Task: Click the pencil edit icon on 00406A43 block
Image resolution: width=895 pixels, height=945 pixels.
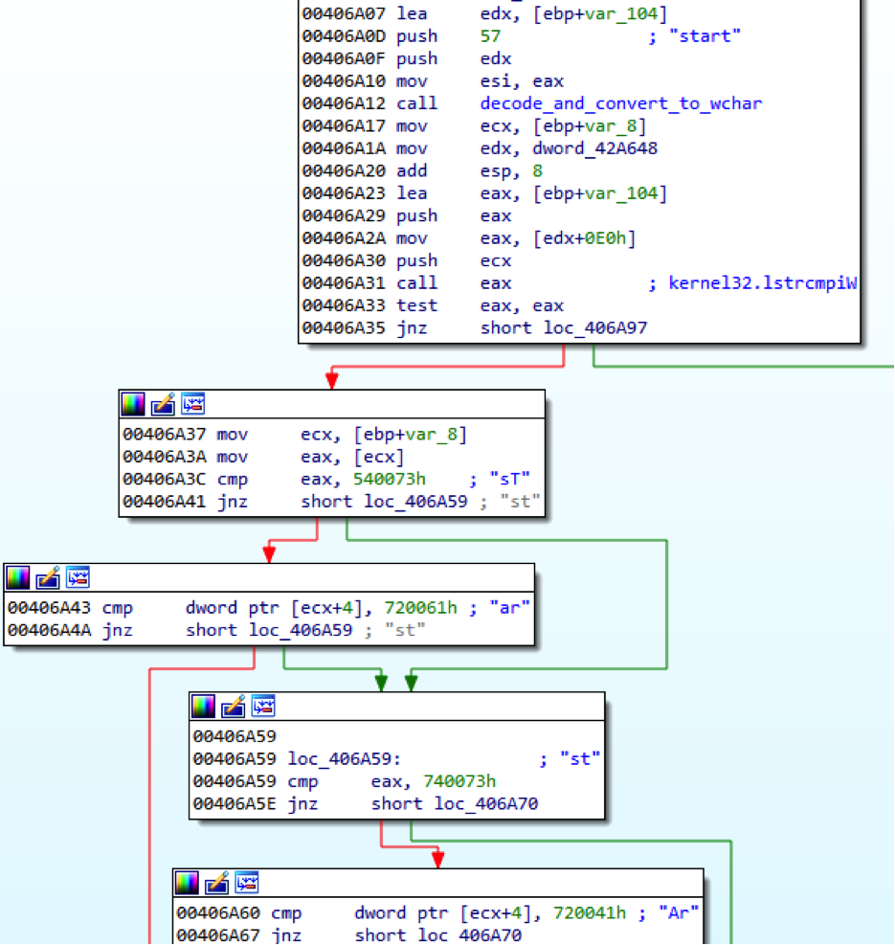Action: coord(48,577)
